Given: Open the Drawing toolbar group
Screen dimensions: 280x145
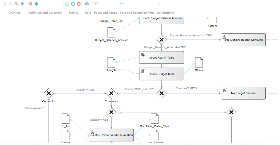Looking at the screenshot, I should tap(14, 13).
